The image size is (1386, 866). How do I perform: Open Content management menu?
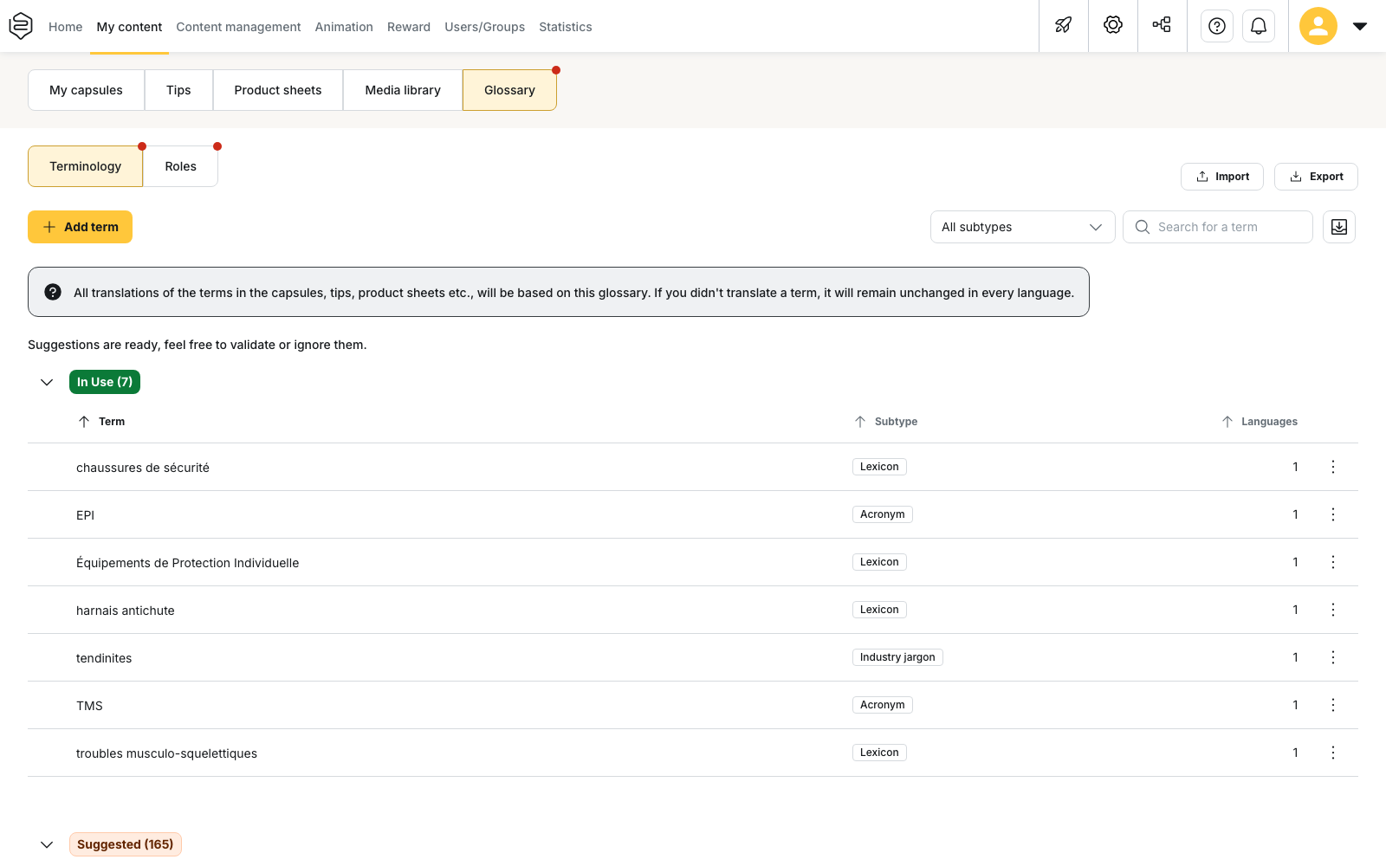pyautogui.click(x=238, y=27)
